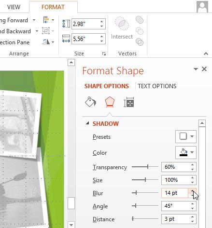Click the middle Vectors shapes icon
This screenshot has width=212, height=228.
point(140,31)
